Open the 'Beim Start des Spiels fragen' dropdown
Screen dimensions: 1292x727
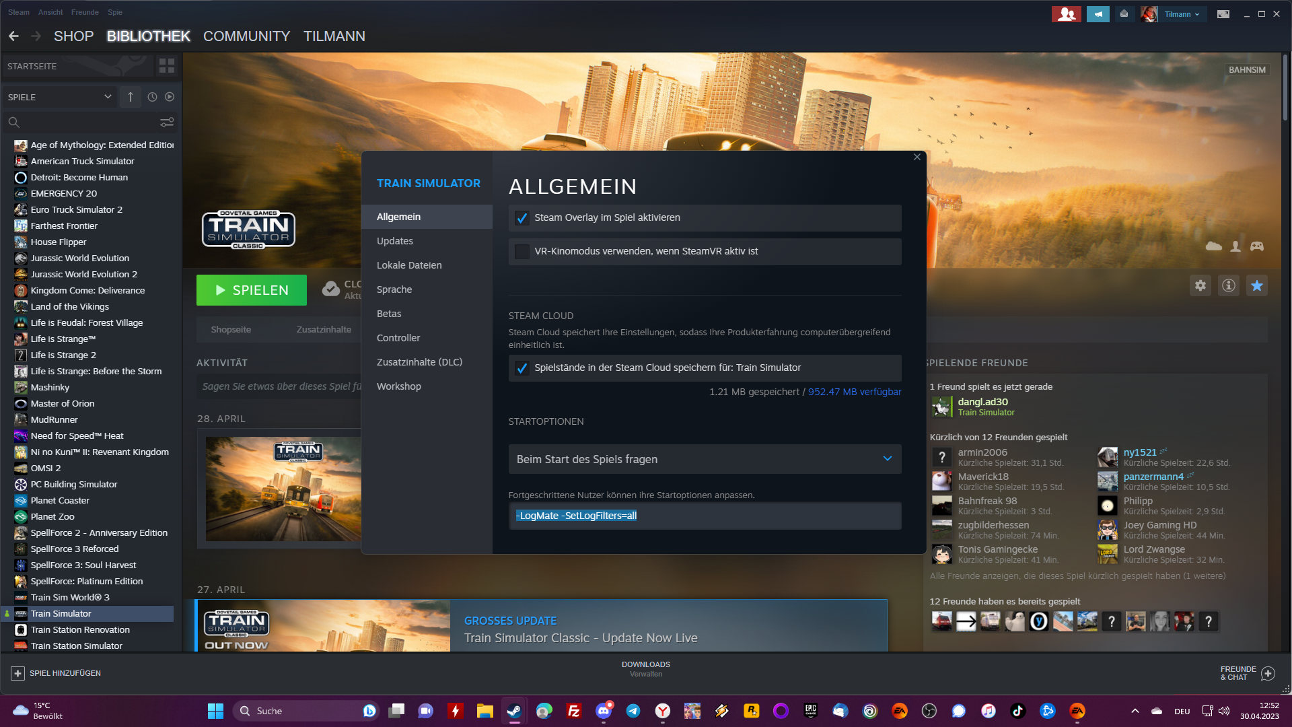pyautogui.click(x=705, y=459)
